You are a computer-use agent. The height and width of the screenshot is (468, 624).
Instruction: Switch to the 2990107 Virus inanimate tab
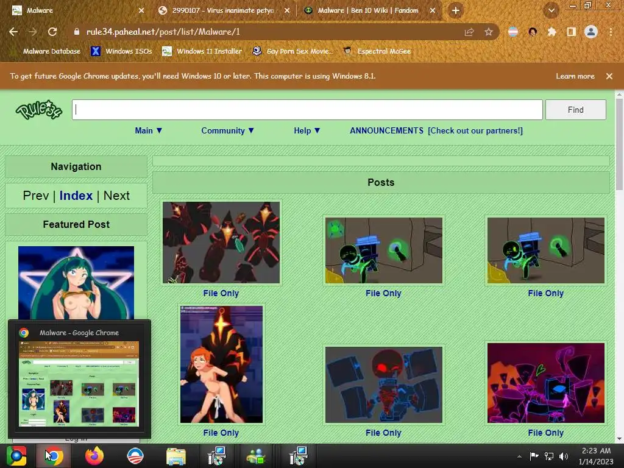pos(223,10)
